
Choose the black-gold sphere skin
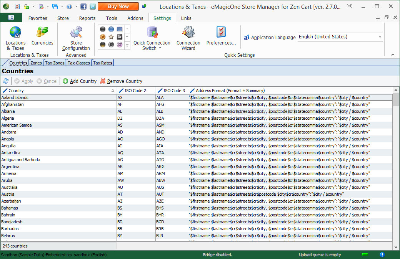(103, 45)
